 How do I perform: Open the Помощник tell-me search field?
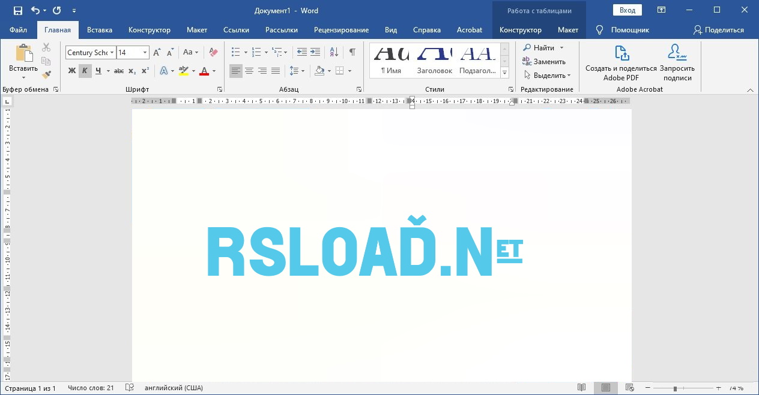click(623, 30)
